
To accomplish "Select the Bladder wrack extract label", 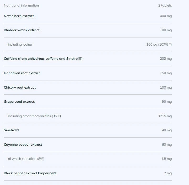I will click(x=22, y=30).
